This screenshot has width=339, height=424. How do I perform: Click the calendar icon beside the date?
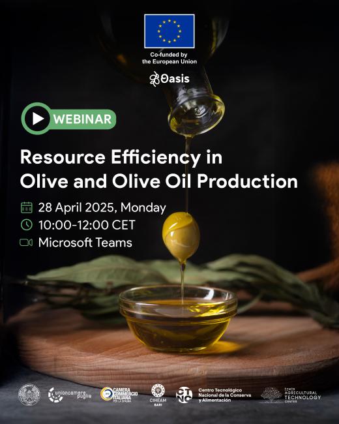27,207
